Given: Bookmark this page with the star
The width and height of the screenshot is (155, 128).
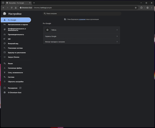Looking at the screenshot, I should coord(136,8).
